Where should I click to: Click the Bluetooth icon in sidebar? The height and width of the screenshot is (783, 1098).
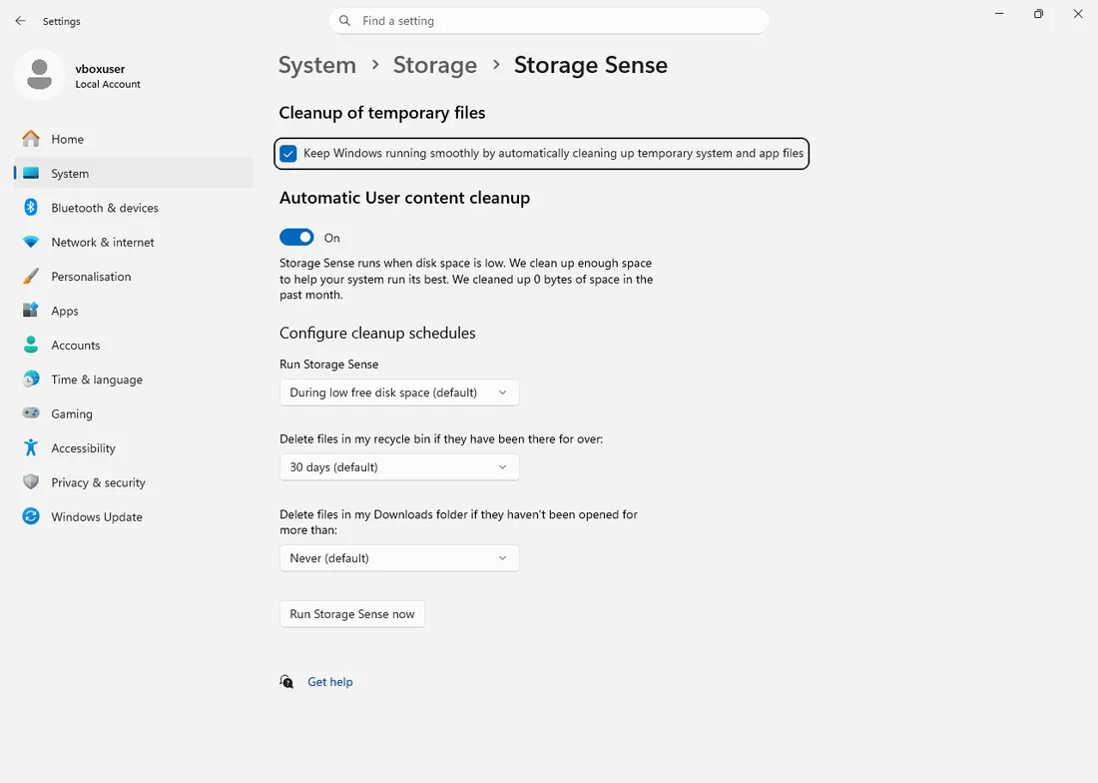pyautogui.click(x=31, y=208)
